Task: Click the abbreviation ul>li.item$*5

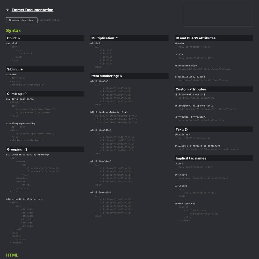Action: point(99,81)
